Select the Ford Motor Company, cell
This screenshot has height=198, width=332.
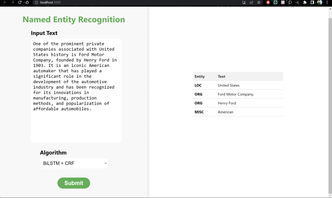click(236, 94)
